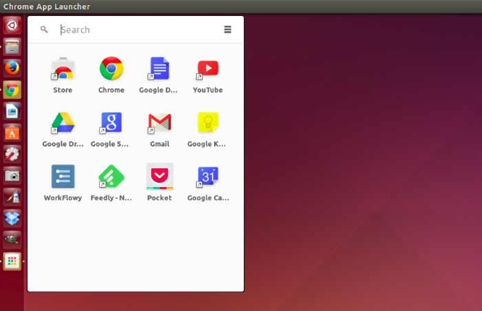Launch the WorkFlowy app
Viewport: 482px width, 311px height.
pyautogui.click(x=63, y=176)
